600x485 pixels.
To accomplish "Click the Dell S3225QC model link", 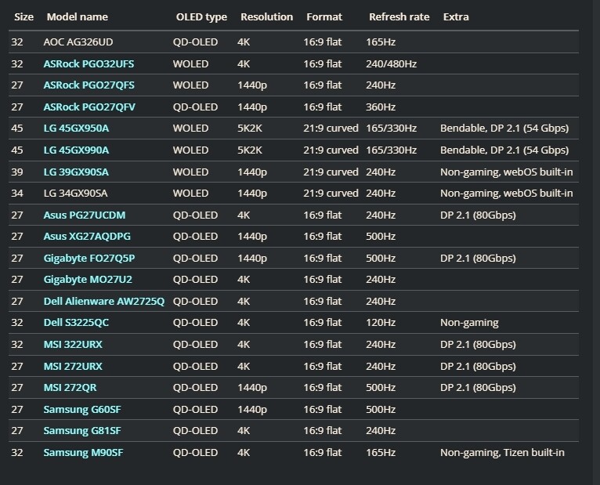I will click(x=76, y=322).
